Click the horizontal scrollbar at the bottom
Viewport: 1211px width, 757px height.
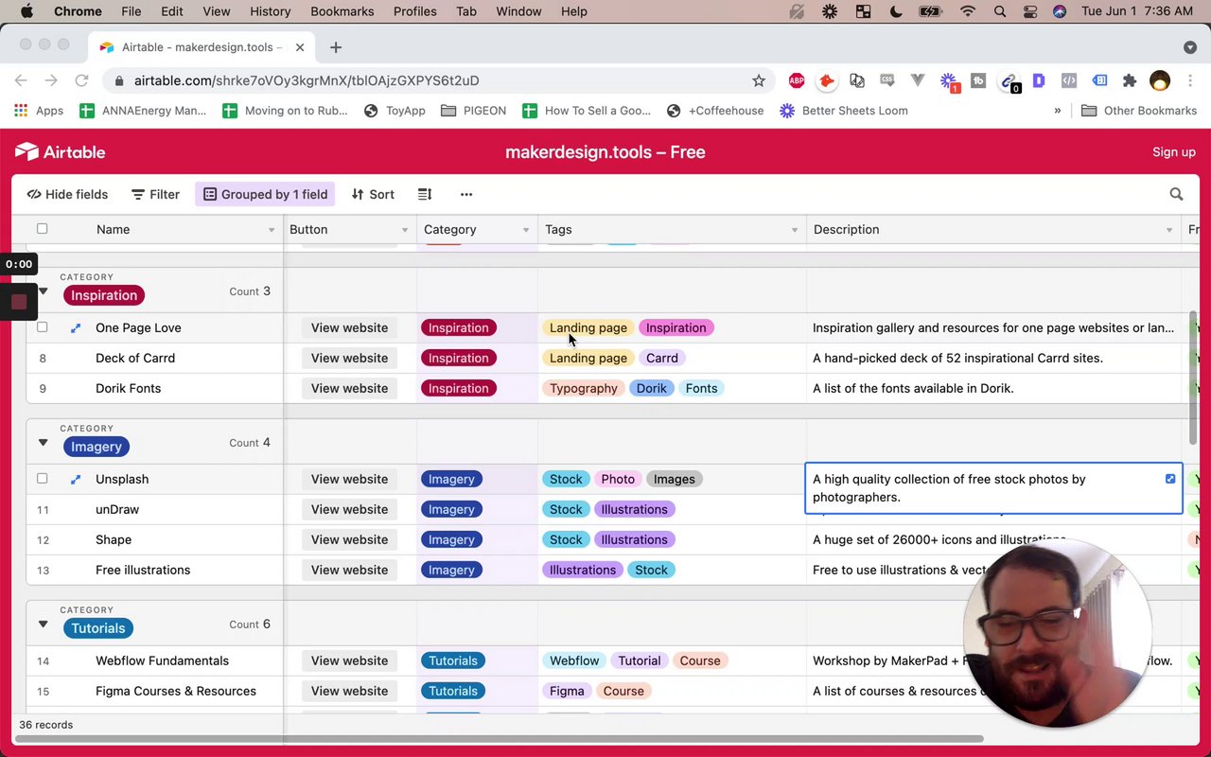click(501, 739)
